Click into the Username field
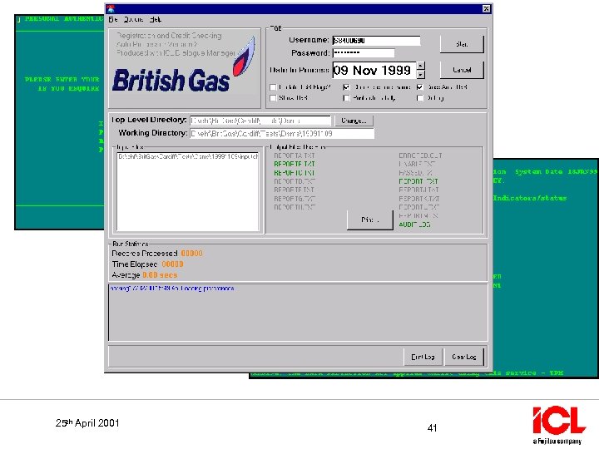The height and width of the screenshot is (449, 599). pos(376,41)
